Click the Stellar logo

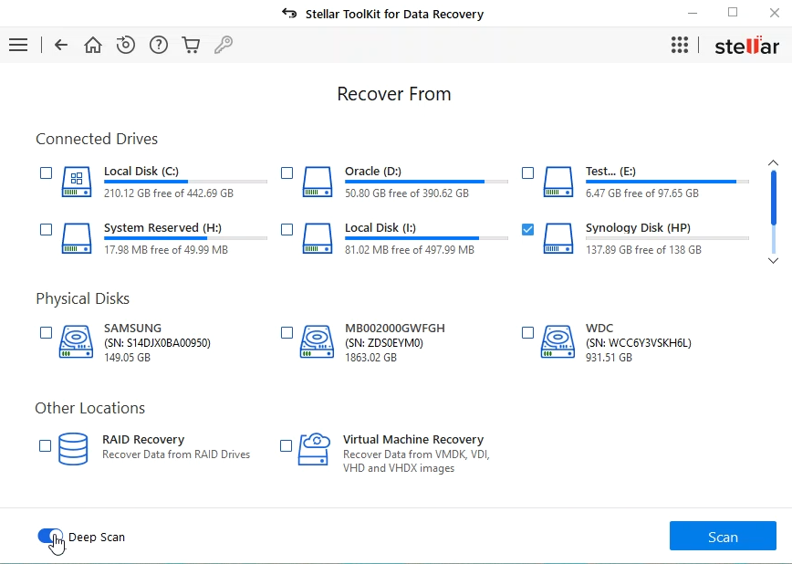pyautogui.click(x=747, y=46)
